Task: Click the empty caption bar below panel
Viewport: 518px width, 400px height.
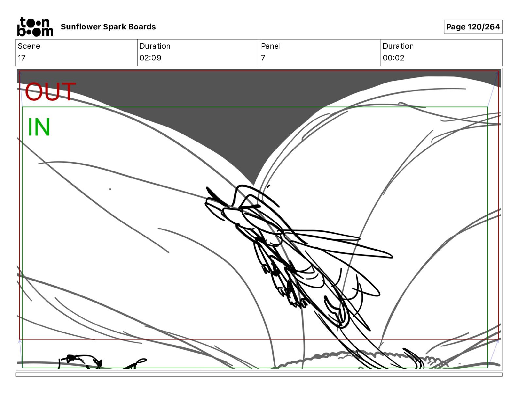Action: pyautogui.click(x=259, y=375)
